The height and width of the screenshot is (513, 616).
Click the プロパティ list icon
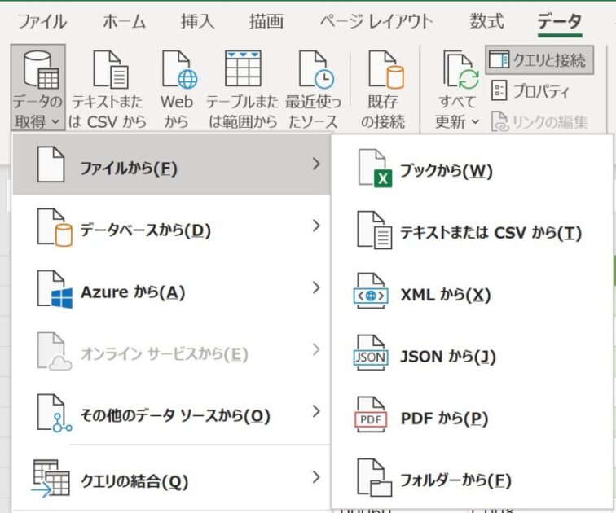(499, 90)
